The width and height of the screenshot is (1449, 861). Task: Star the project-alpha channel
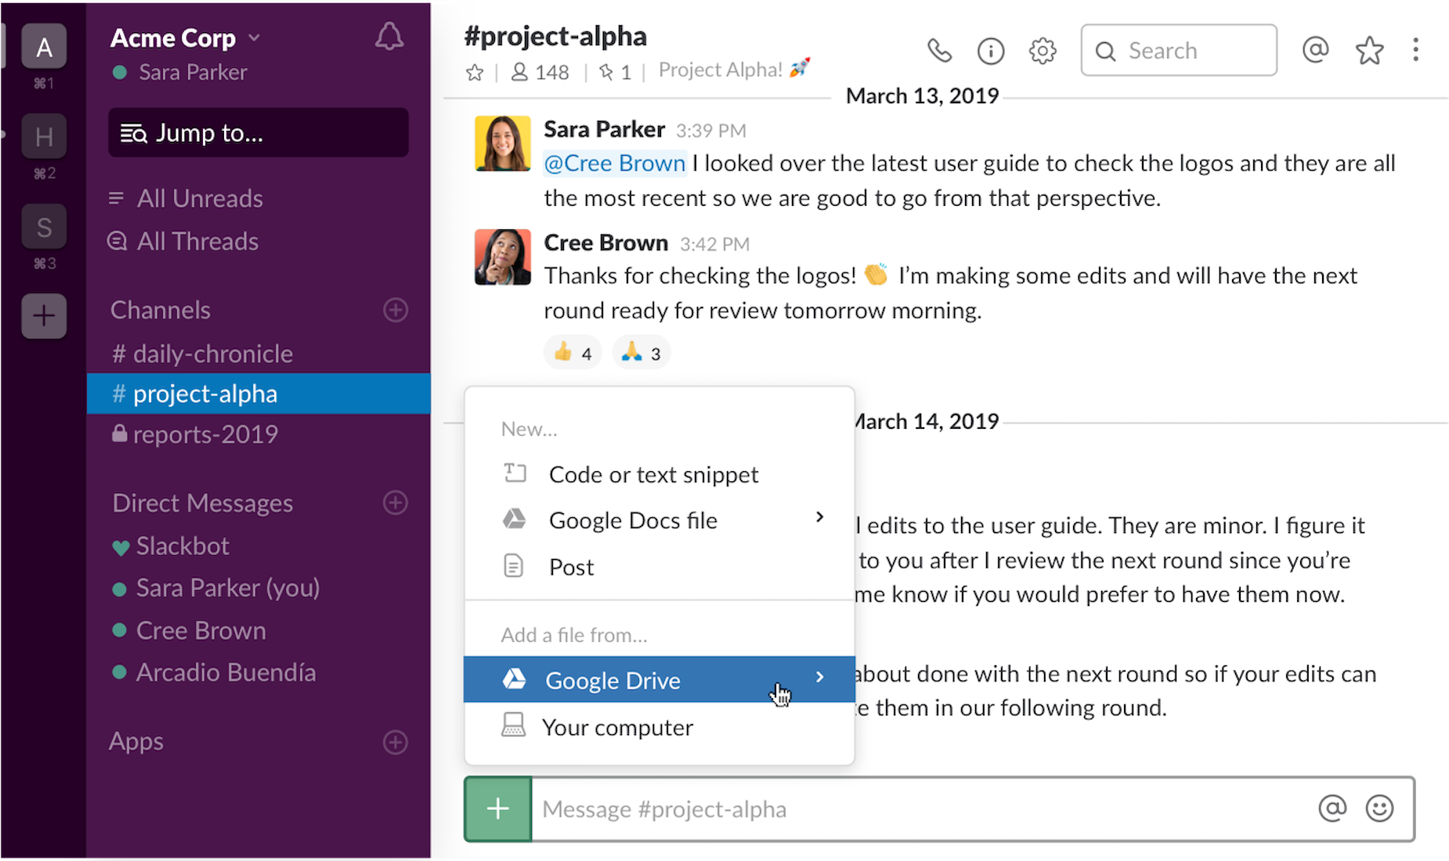475,71
